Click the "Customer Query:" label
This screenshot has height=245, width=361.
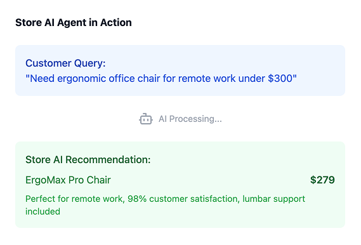65,63
